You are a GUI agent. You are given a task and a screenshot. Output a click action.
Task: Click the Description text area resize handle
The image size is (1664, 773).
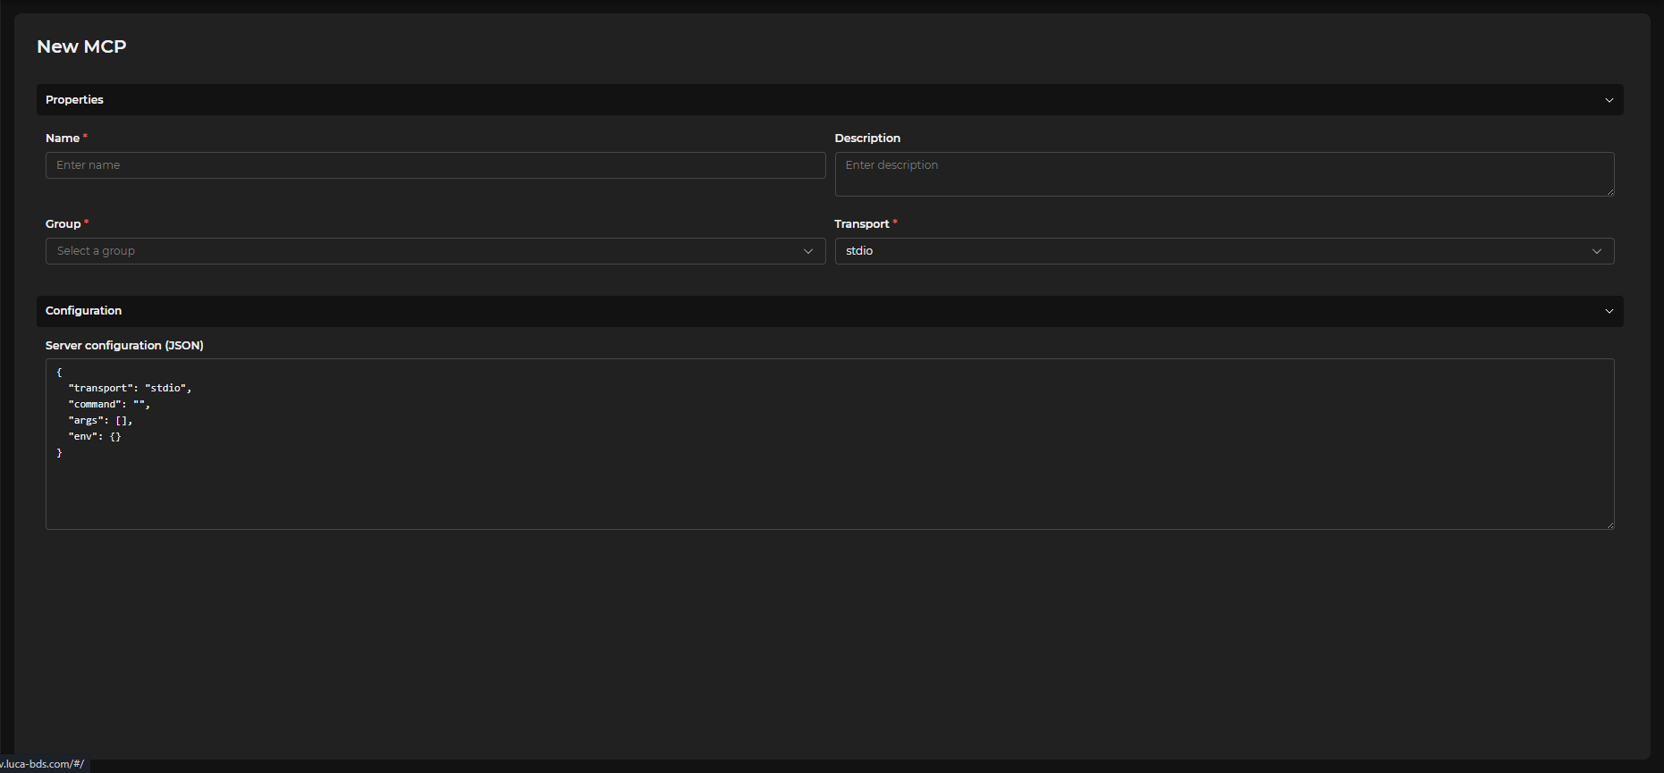point(1609,191)
